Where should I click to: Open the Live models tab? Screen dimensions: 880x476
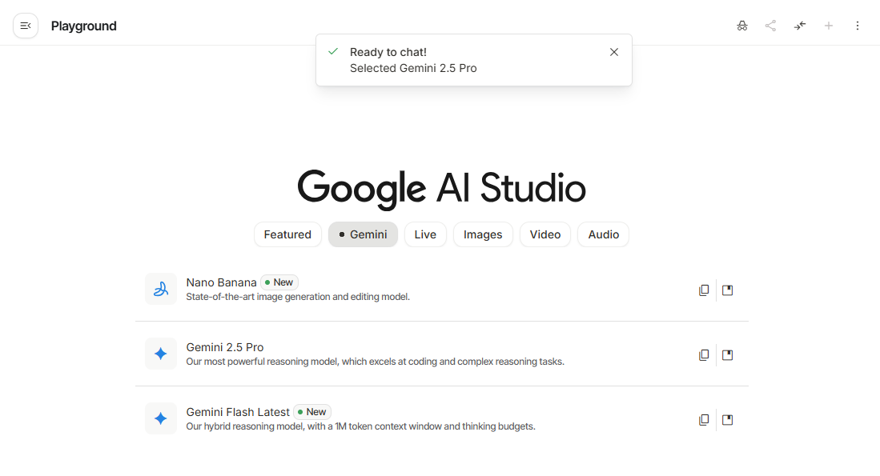pos(425,234)
